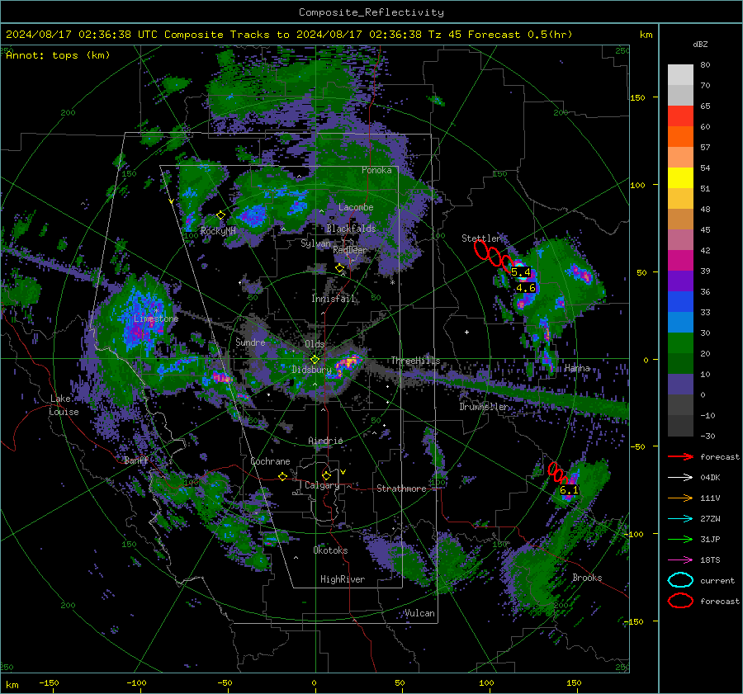Viewport: 743px width, 694px height.
Task: Click the Ponoka town label
Action: point(376,170)
